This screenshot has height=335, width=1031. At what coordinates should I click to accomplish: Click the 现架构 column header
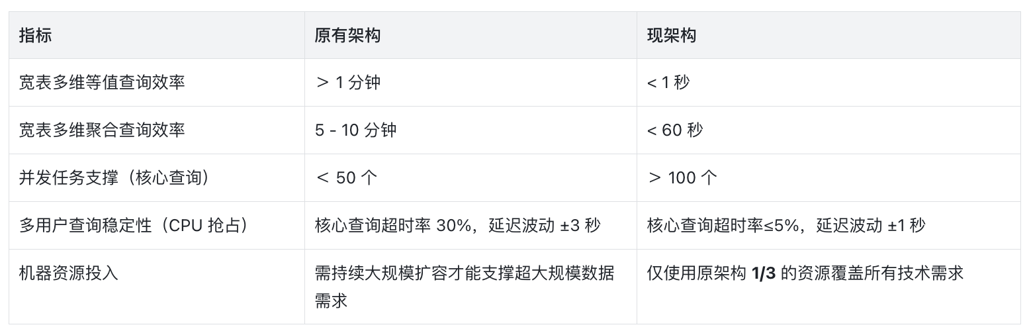click(x=671, y=36)
